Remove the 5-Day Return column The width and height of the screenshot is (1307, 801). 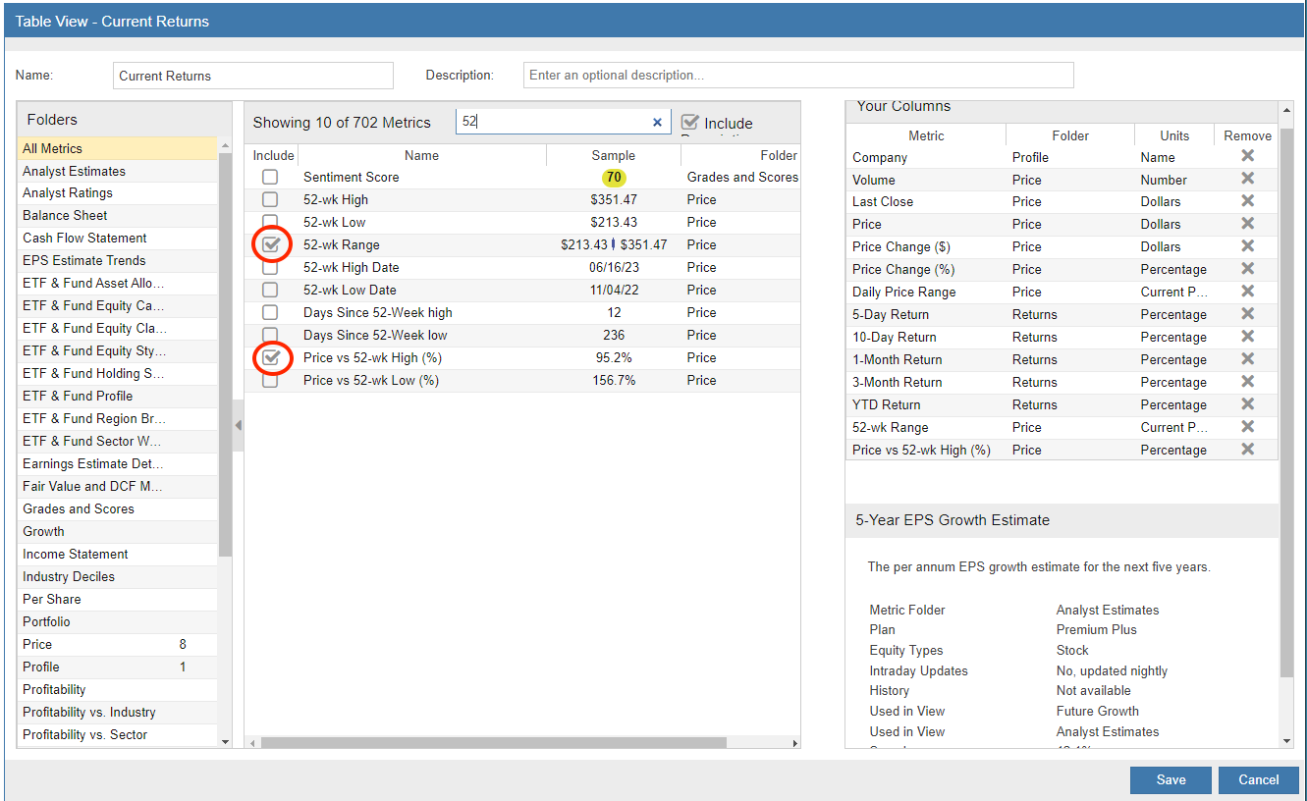[x=1247, y=314]
